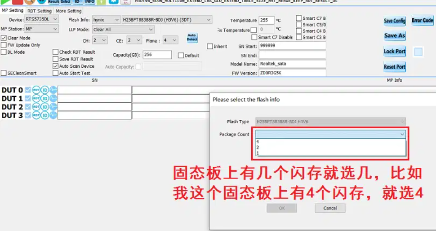Enable Save RDT Result
This screenshot has height=231, width=436.
coord(55,59)
